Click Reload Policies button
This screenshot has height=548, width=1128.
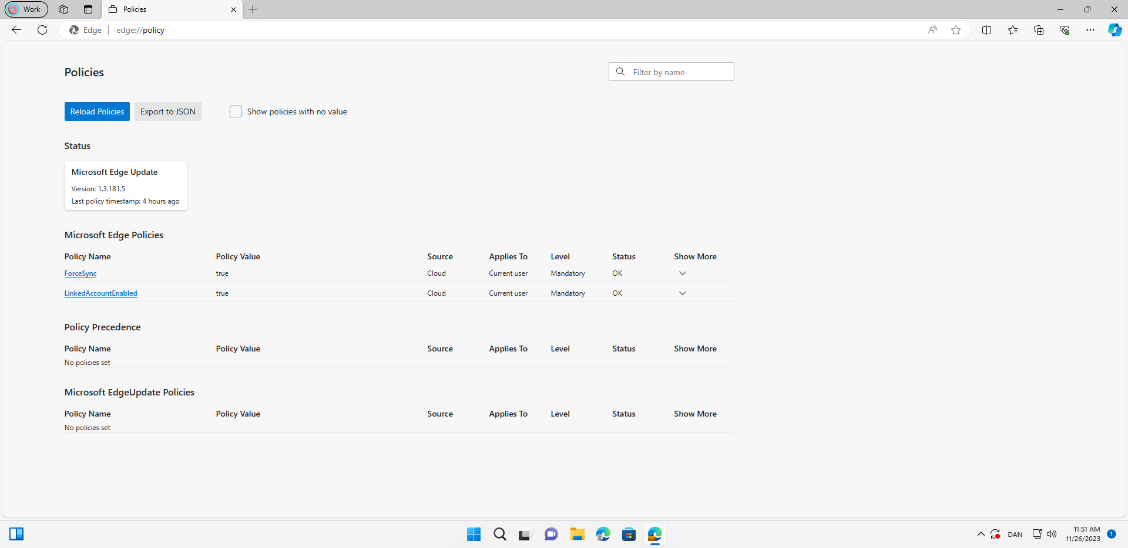coord(97,111)
